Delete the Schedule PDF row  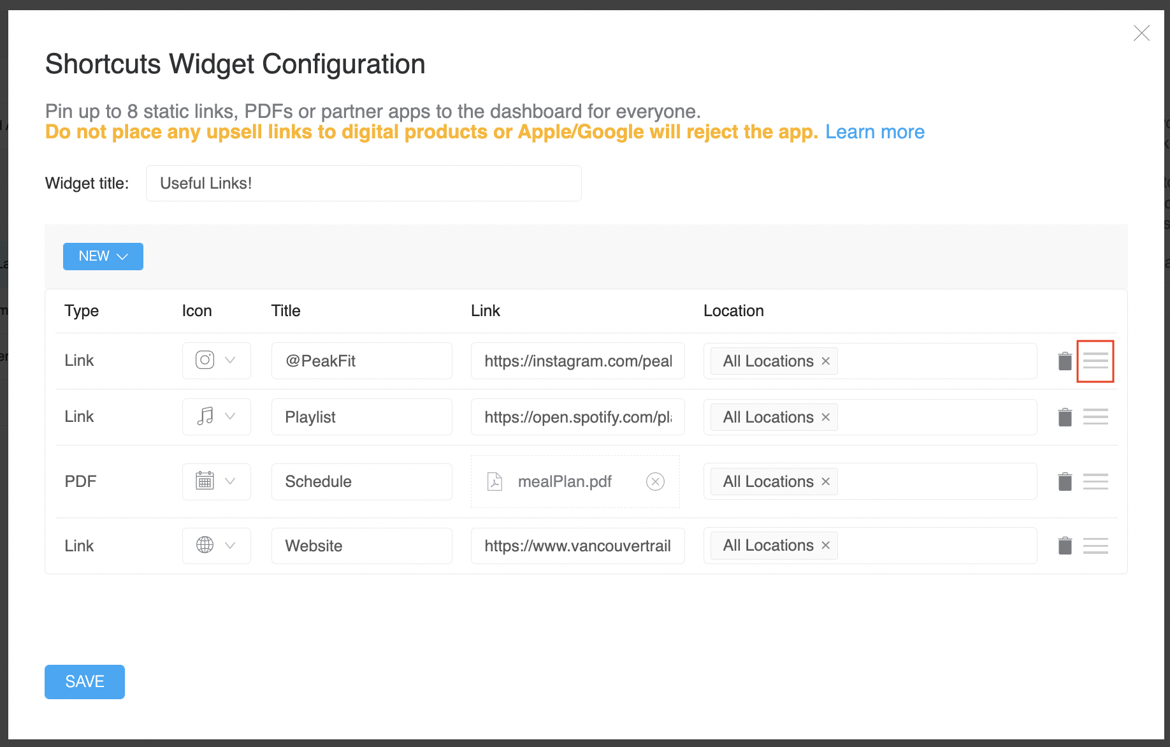[1065, 482]
